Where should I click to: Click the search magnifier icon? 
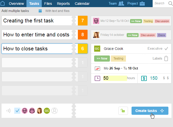(x=170, y=3)
